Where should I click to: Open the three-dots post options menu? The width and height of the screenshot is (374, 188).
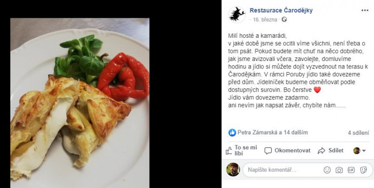click(x=365, y=10)
